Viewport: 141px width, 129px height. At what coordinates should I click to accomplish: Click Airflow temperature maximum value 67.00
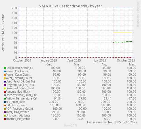click(x=132, y=99)
